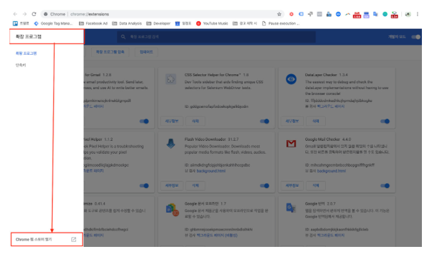Image resolution: width=439 pixels, height=264 pixels.
Task: Click the 확장 프로그램 압축 button
Action: pos(110,52)
